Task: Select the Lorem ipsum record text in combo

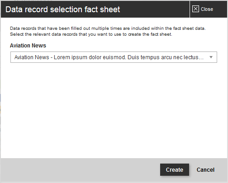Action: pyautogui.click(x=109, y=57)
